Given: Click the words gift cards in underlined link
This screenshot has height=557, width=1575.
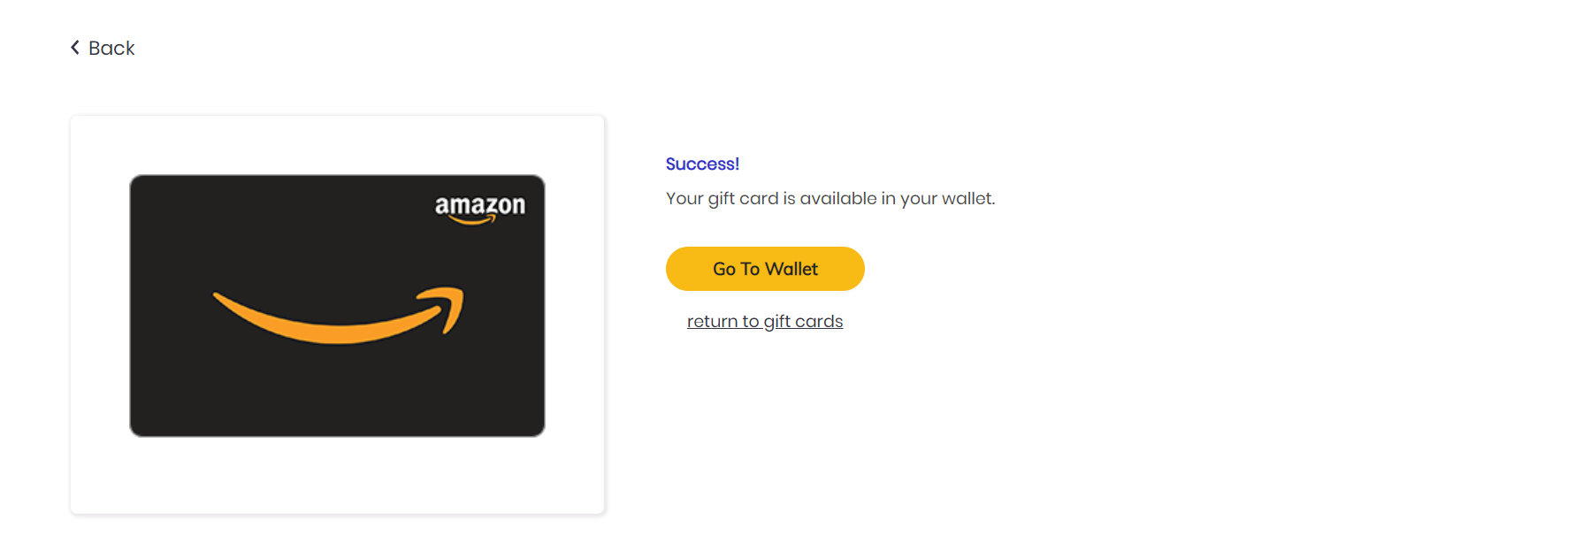Looking at the screenshot, I should pyautogui.click(x=803, y=322).
